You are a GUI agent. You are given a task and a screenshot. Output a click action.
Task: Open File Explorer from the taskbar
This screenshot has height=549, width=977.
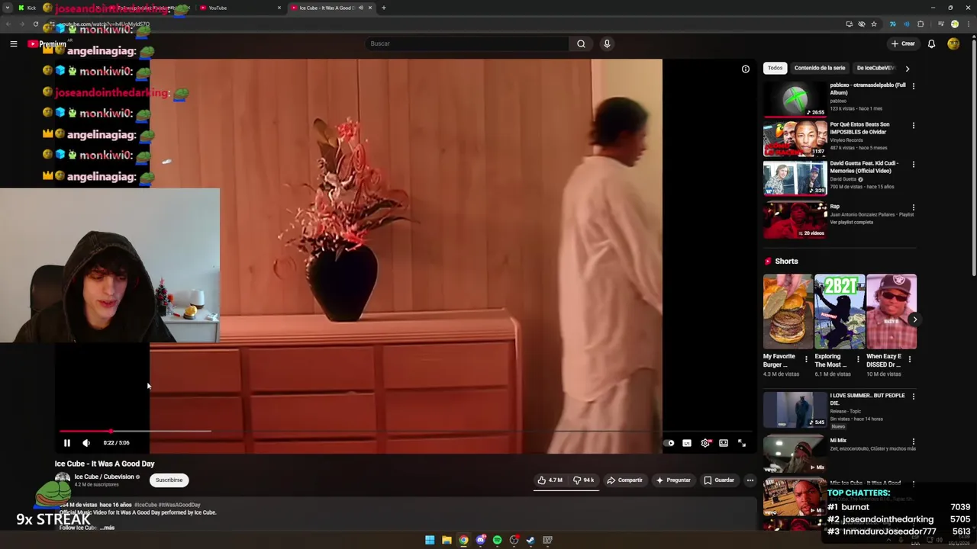[447, 540]
